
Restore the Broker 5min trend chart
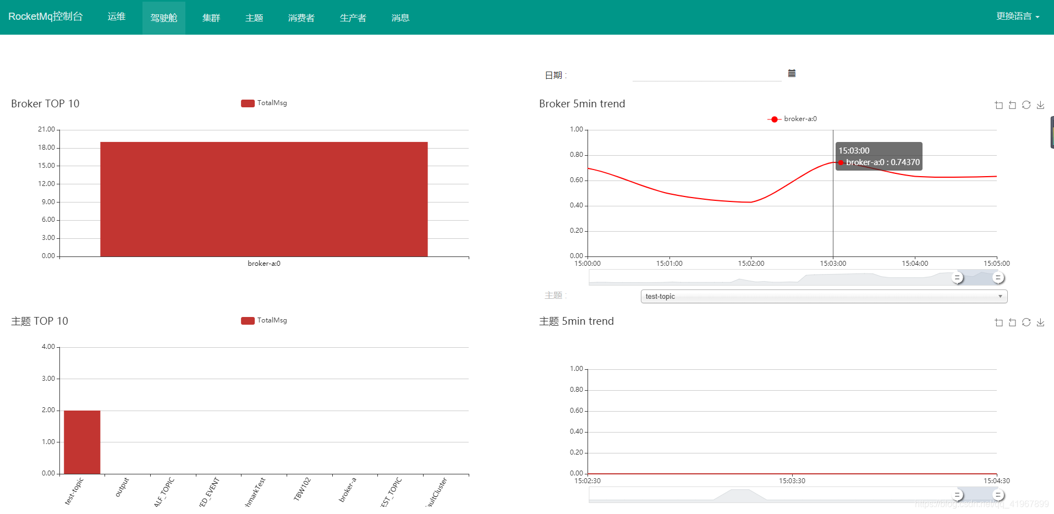coord(1026,105)
